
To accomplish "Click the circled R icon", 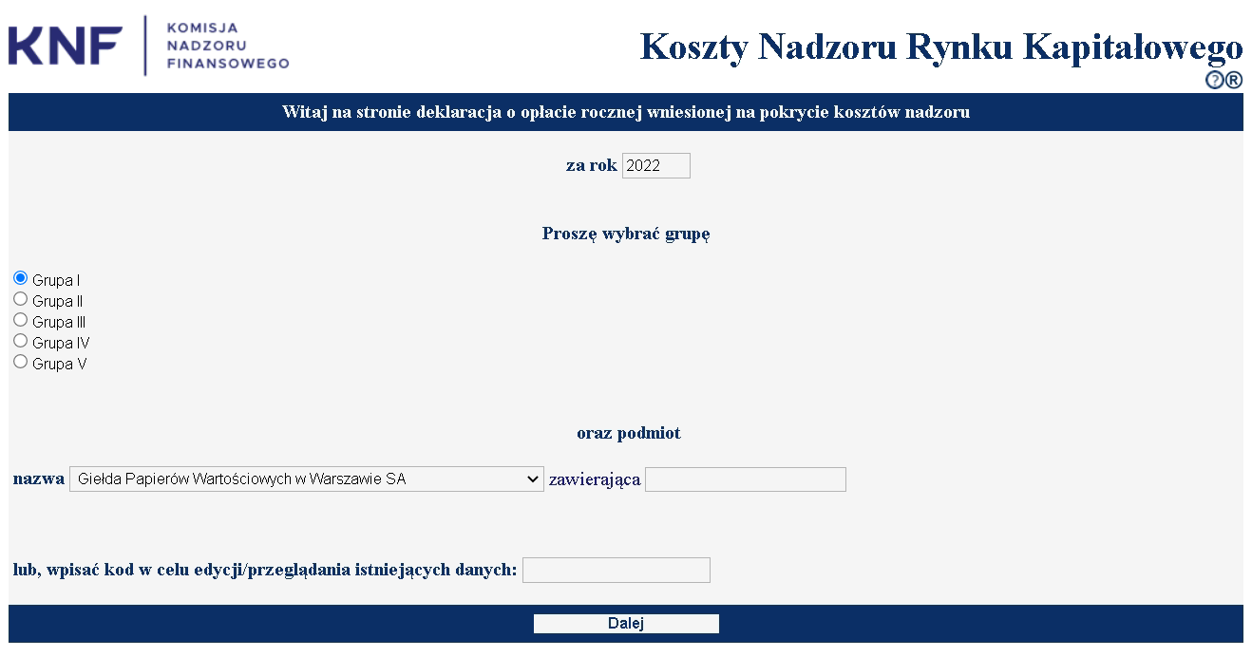I will pos(1233,81).
